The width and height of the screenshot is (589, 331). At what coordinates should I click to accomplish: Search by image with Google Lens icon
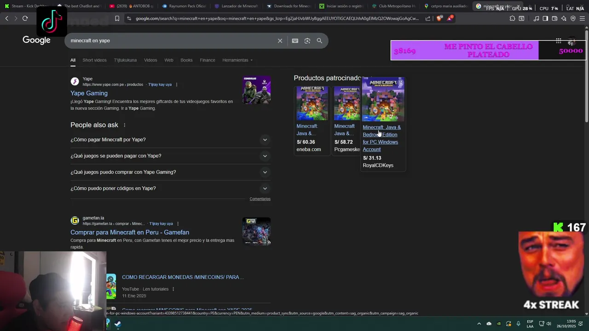(307, 40)
